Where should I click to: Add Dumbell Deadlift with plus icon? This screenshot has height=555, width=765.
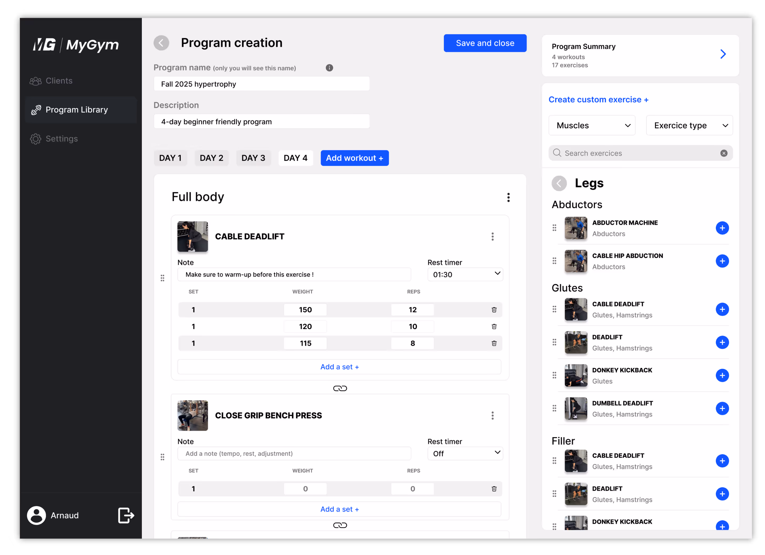pos(722,409)
